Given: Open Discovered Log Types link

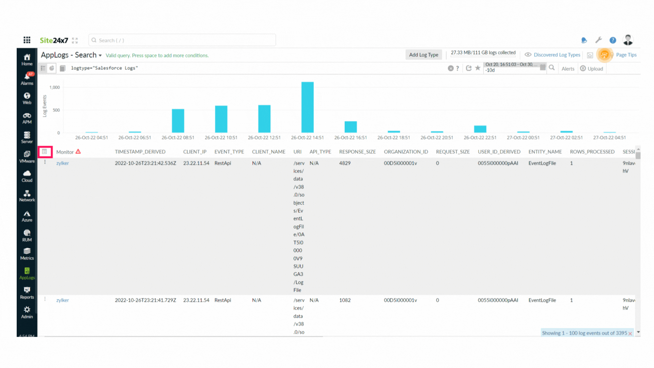Looking at the screenshot, I should pos(557,55).
